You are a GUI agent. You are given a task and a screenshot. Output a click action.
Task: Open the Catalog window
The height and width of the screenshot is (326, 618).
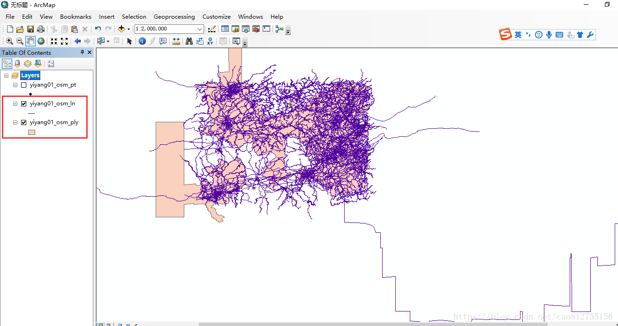(235, 29)
